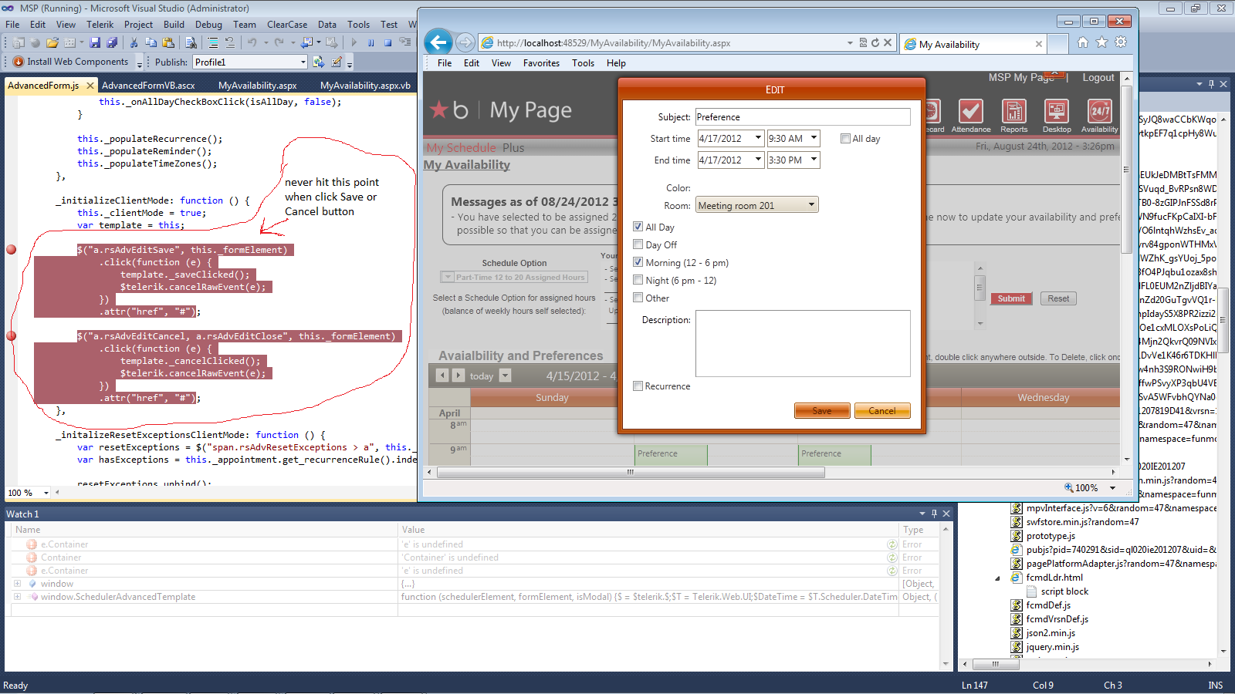Screen dimensions: 1235x694
Task: Click browser Home icon
Action: pos(1083,42)
